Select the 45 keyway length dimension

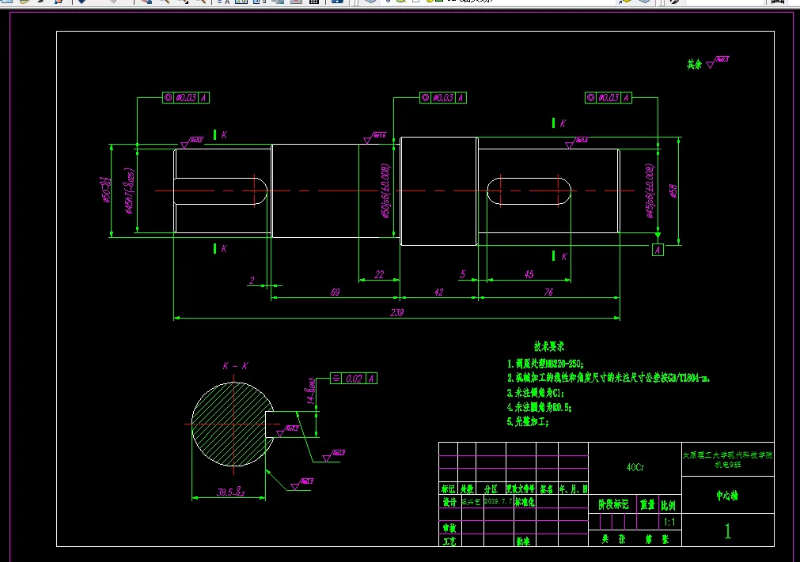coord(529,274)
